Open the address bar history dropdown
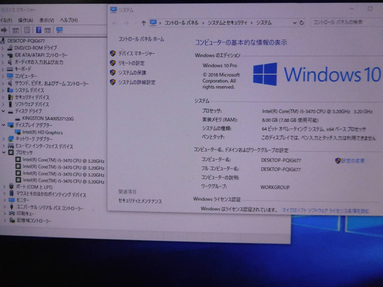 (x=294, y=23)
